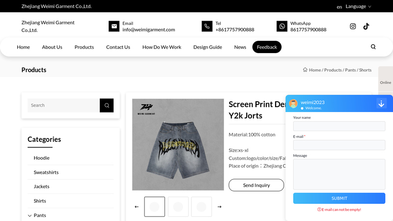393x221 pixels.
Task: Click the 'Material:100% cotton' text
Action: [252, 135]
